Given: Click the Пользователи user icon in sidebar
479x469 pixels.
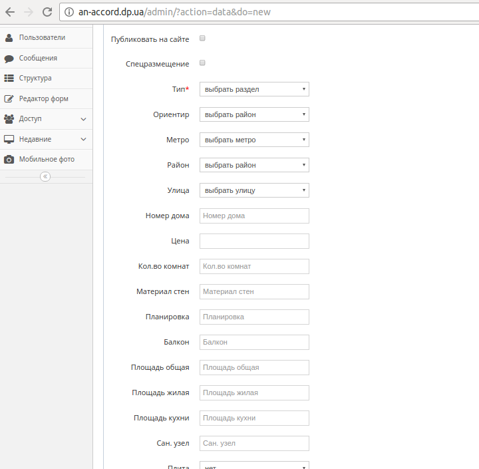Looking at the screenshot, I should 9,38.
